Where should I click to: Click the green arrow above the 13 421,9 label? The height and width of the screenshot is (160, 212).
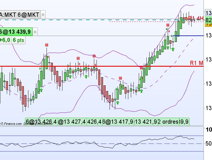click(x=141, y=91)
